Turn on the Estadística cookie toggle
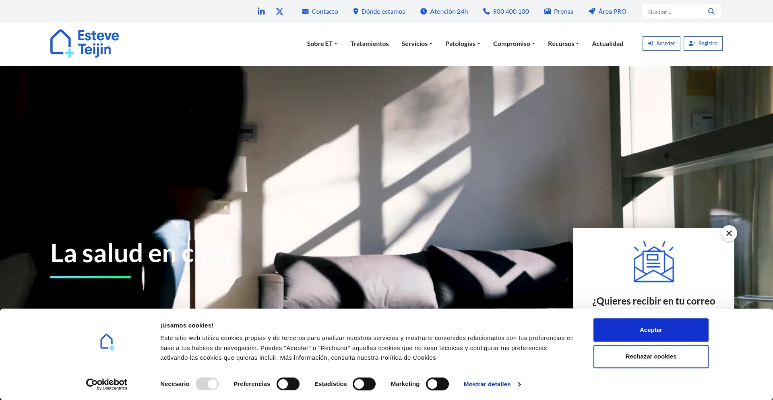773x400 pixels. tap(364, 384)
